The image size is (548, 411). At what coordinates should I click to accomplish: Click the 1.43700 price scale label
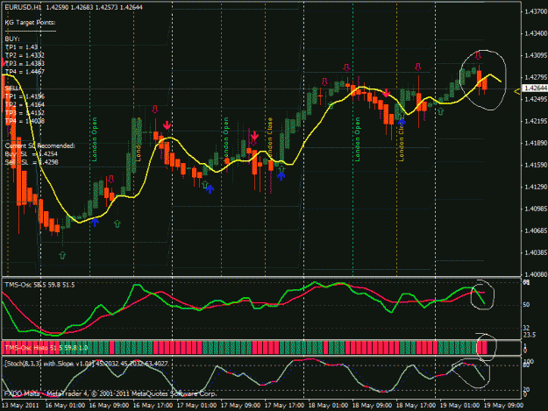(535, 11)
